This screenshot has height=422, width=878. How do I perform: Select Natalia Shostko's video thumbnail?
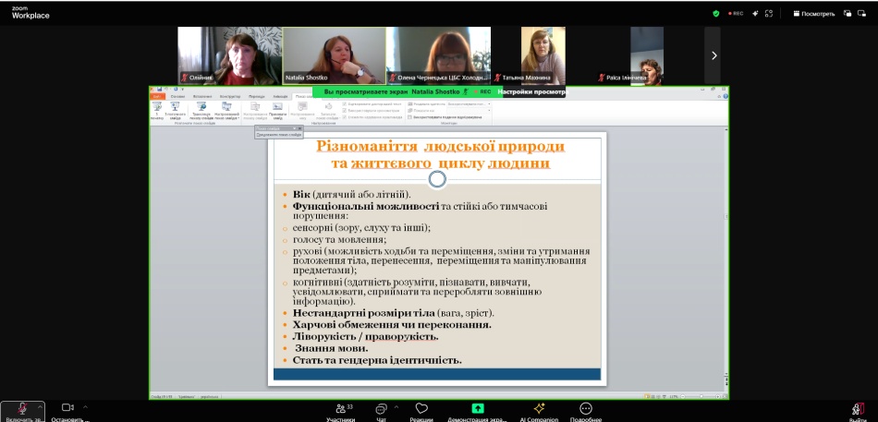pyautogui.click(x=334, y=55)
